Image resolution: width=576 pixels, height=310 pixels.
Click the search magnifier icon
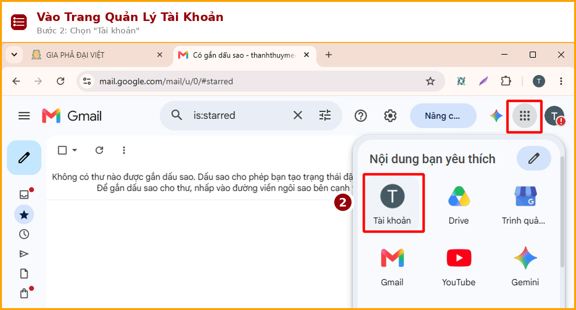pyautogui.click(x=177, y=115)
